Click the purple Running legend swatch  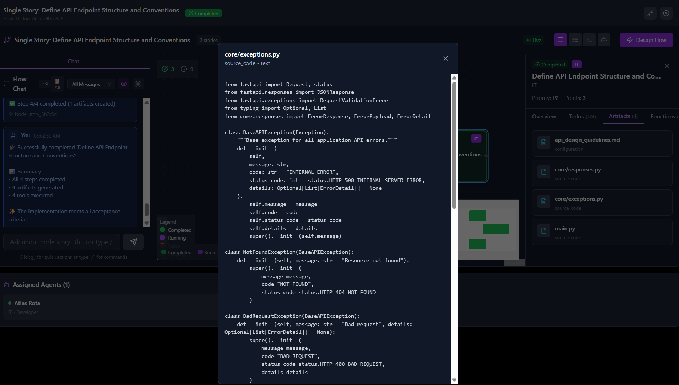coord(162,237)
